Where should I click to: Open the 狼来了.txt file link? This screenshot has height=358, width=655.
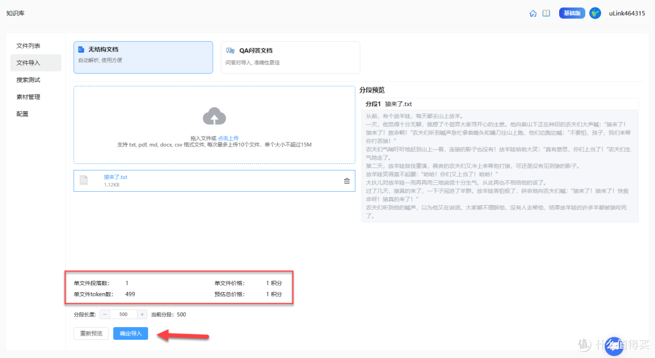[x=115, y=177]
